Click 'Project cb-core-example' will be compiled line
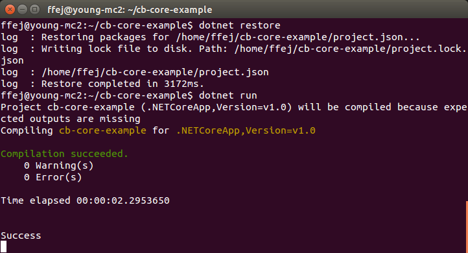This screenshot has height=253, width=468. tap(234, 107)
